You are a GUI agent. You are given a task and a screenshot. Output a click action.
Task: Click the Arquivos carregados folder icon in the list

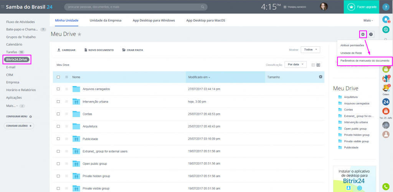coord(76,89)
